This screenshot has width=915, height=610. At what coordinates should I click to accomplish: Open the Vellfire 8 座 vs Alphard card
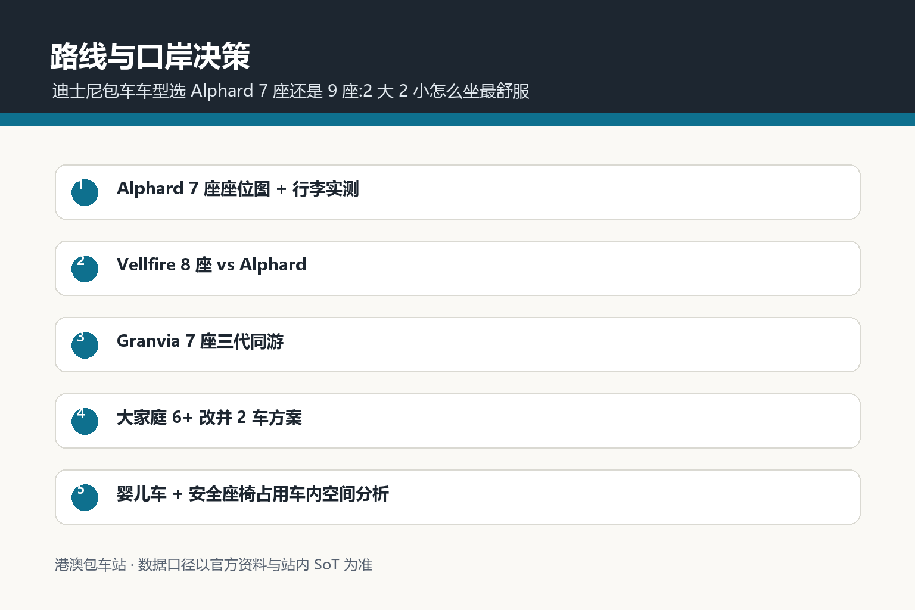click(x=457, y=269)
